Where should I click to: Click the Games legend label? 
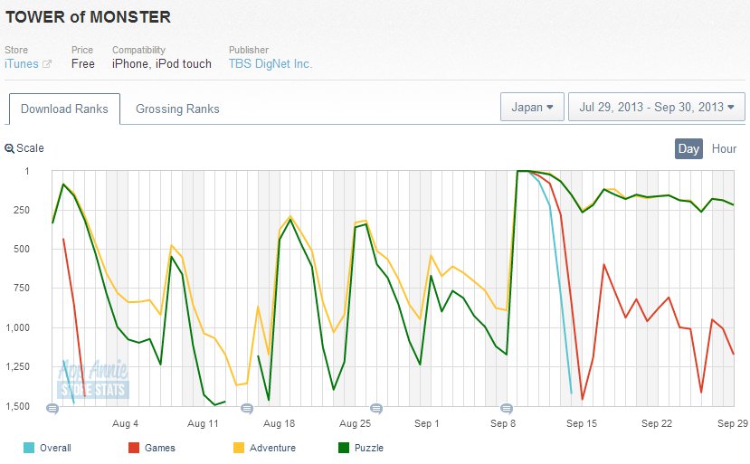160,448
